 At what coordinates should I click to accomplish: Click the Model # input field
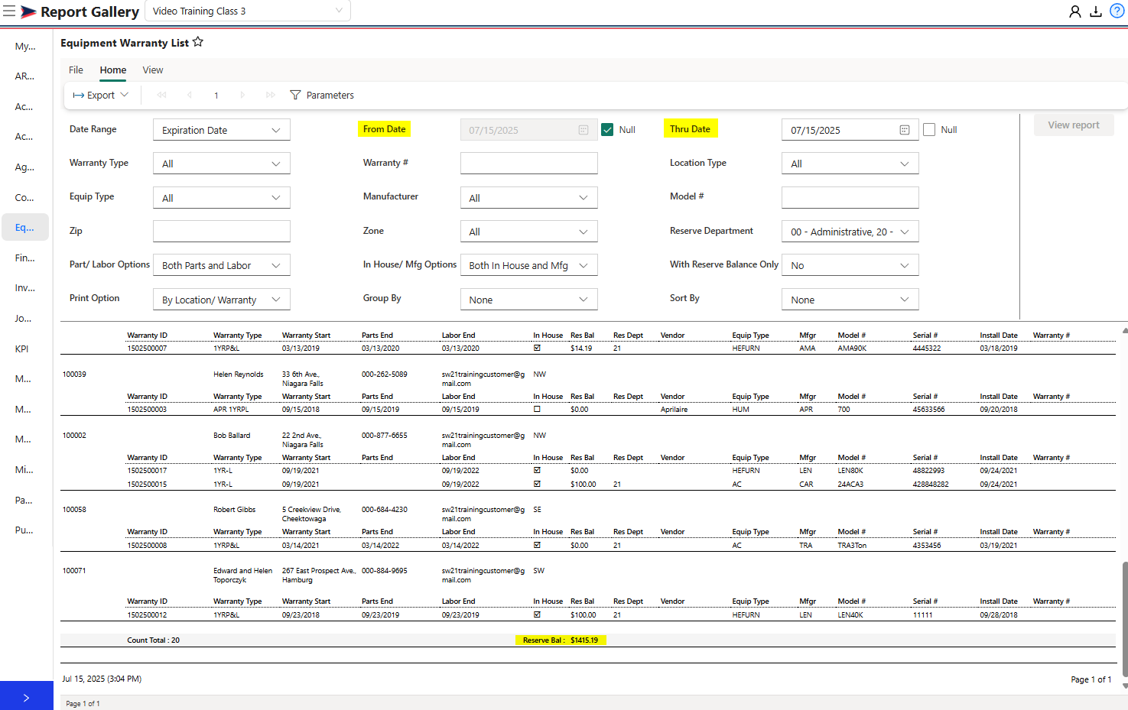tap(850, 198)
